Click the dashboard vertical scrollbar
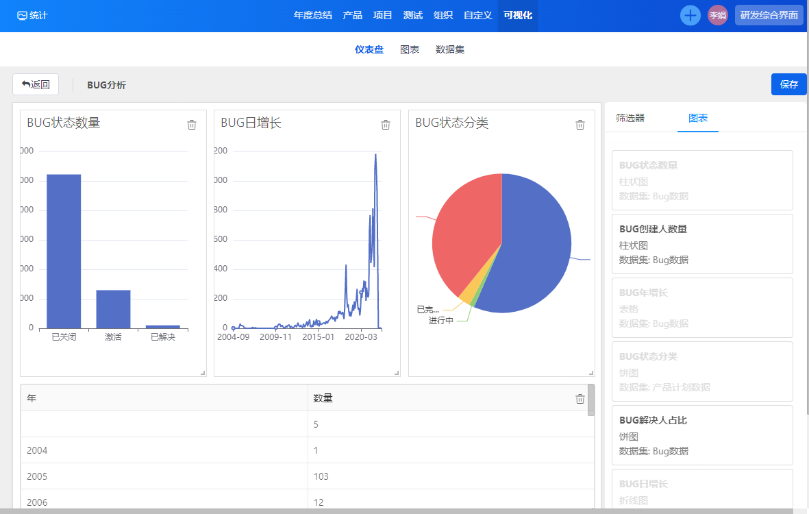Screen dimensions: 809x514 pos(591,400)
